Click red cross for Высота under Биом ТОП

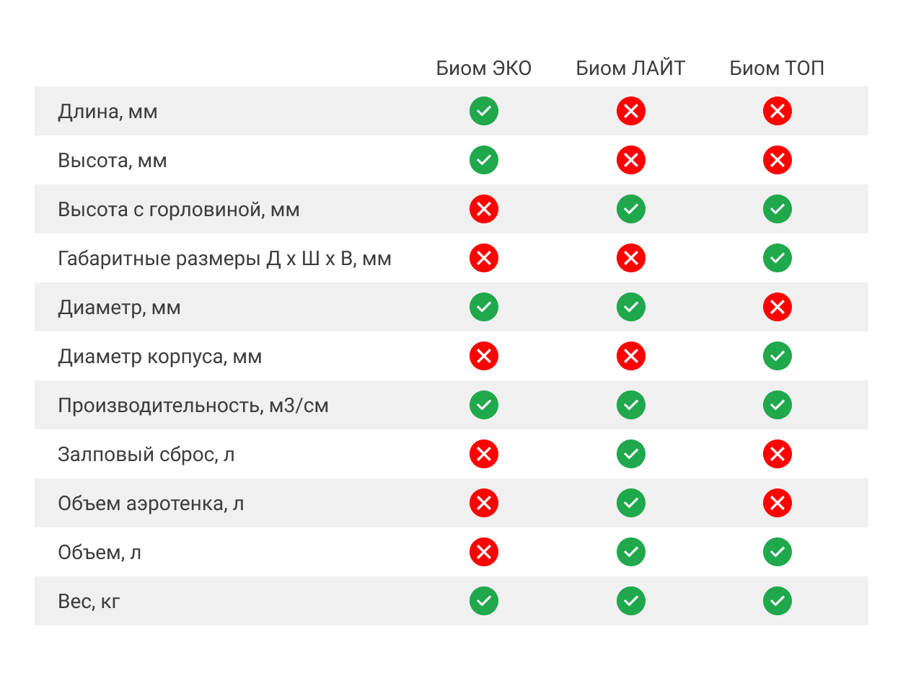pyautogui.click(x=778, y=160)
